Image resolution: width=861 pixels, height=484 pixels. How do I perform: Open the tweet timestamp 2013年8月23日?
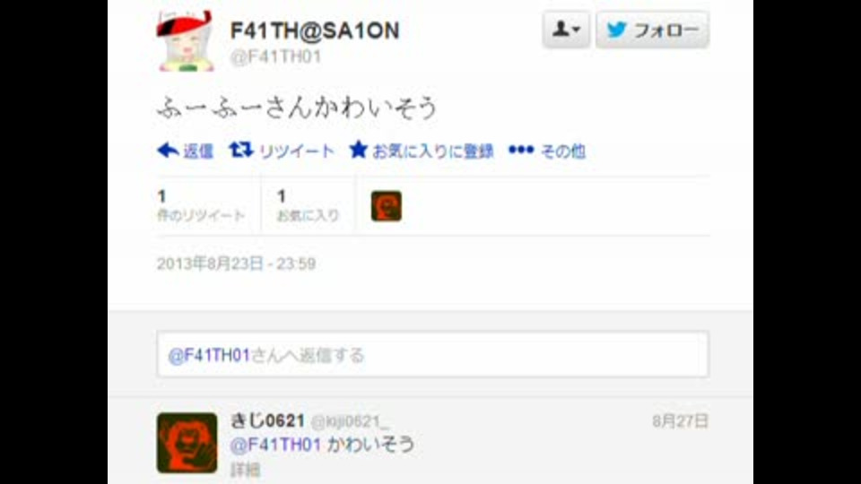236,264
